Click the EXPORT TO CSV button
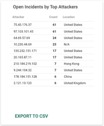This screenshot has width=104, height=126. (x=32, y=116)
